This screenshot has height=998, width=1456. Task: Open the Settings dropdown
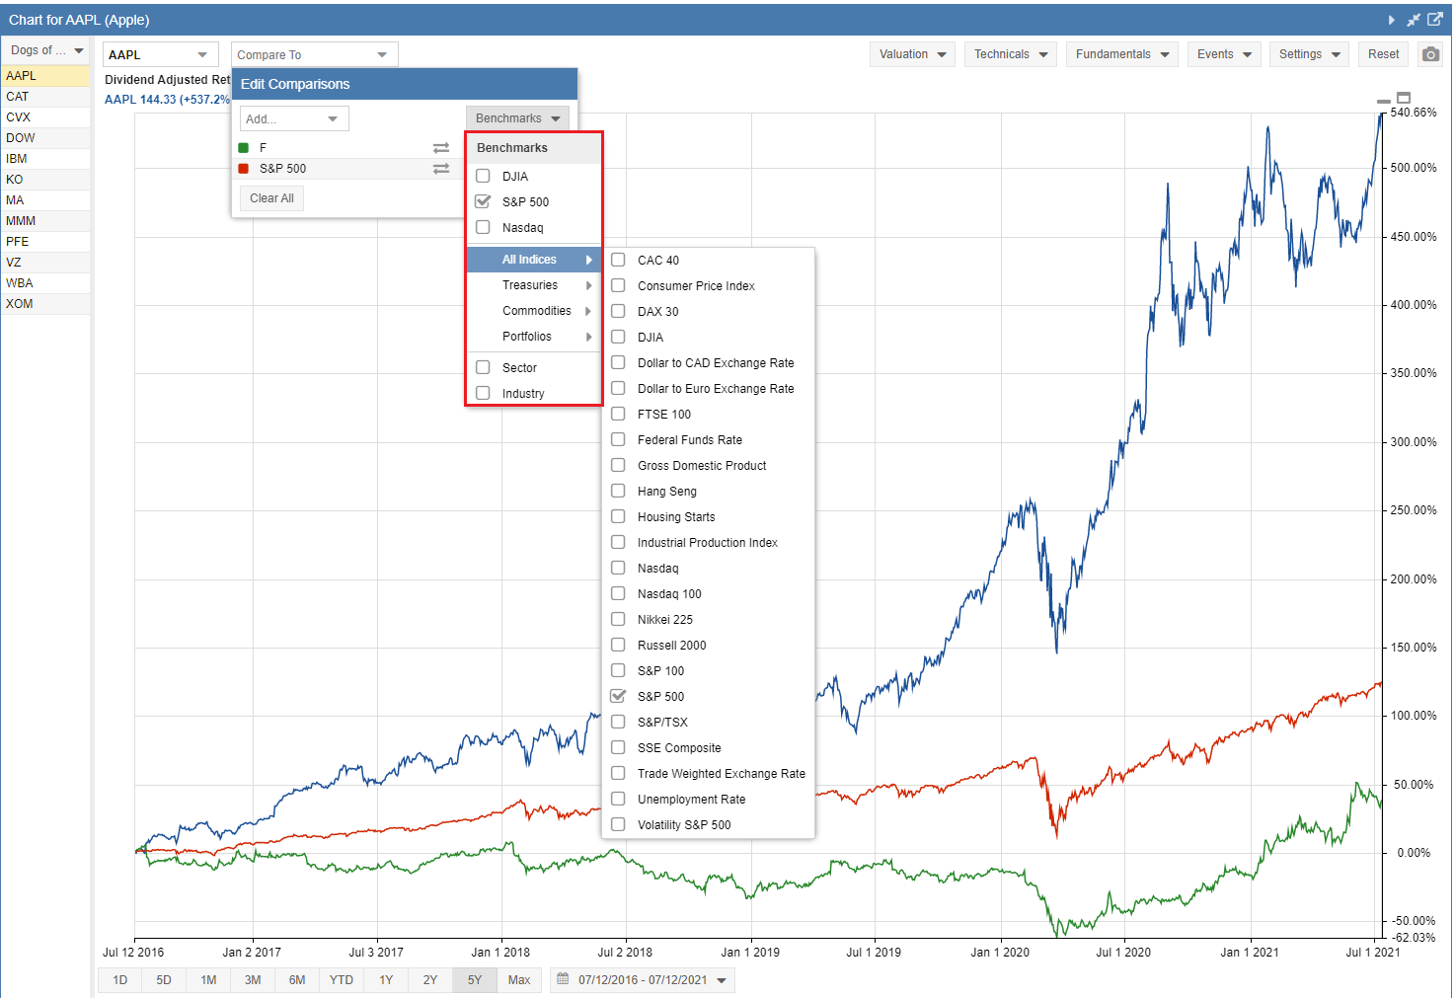(x=1309, y=54)
